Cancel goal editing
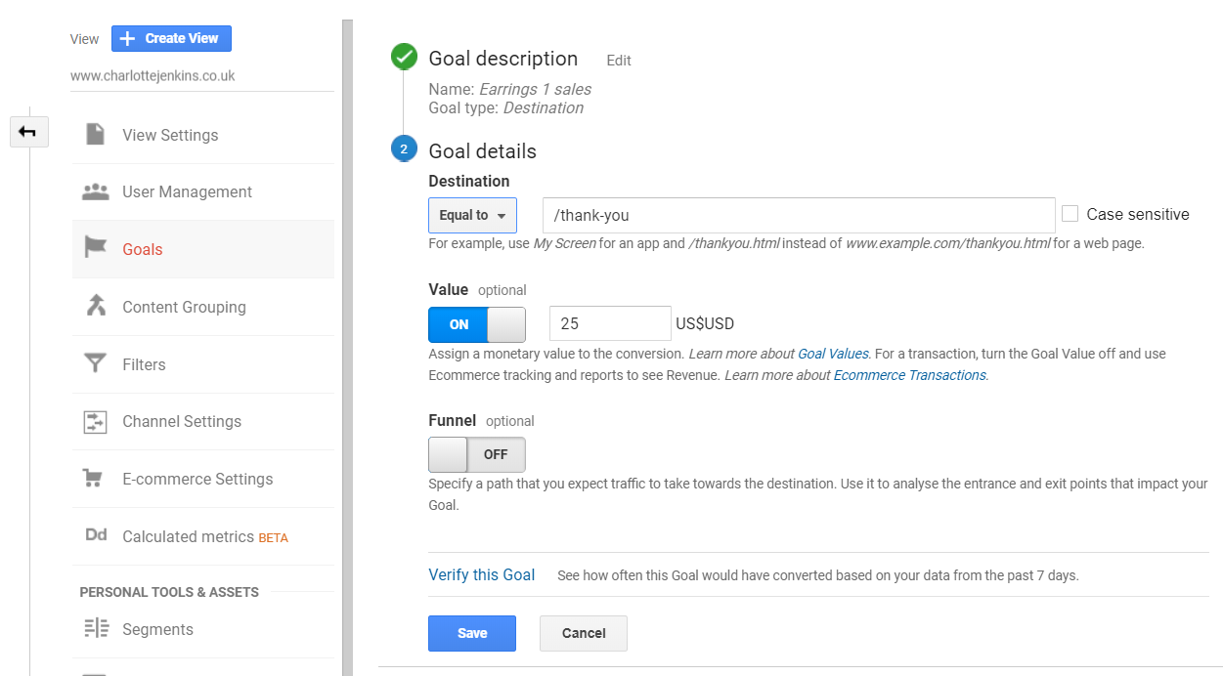Screen dimensions: 1223x676 pos(584,633)
